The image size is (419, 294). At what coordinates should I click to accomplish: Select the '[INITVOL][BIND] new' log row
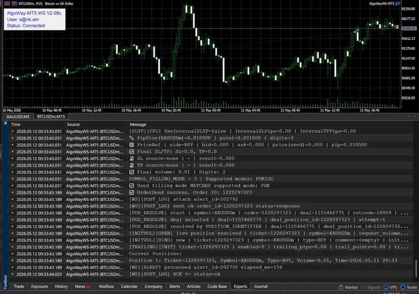pyautogui.click(x=211, y=240)
